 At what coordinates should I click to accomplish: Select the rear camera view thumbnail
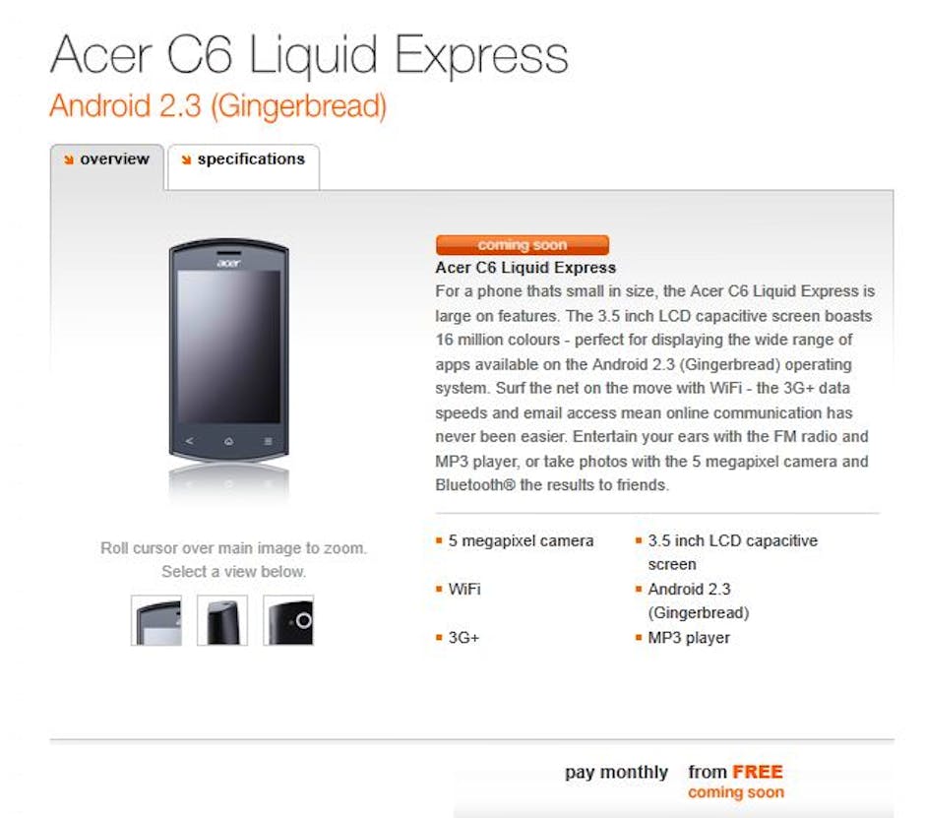coord(288,620)
